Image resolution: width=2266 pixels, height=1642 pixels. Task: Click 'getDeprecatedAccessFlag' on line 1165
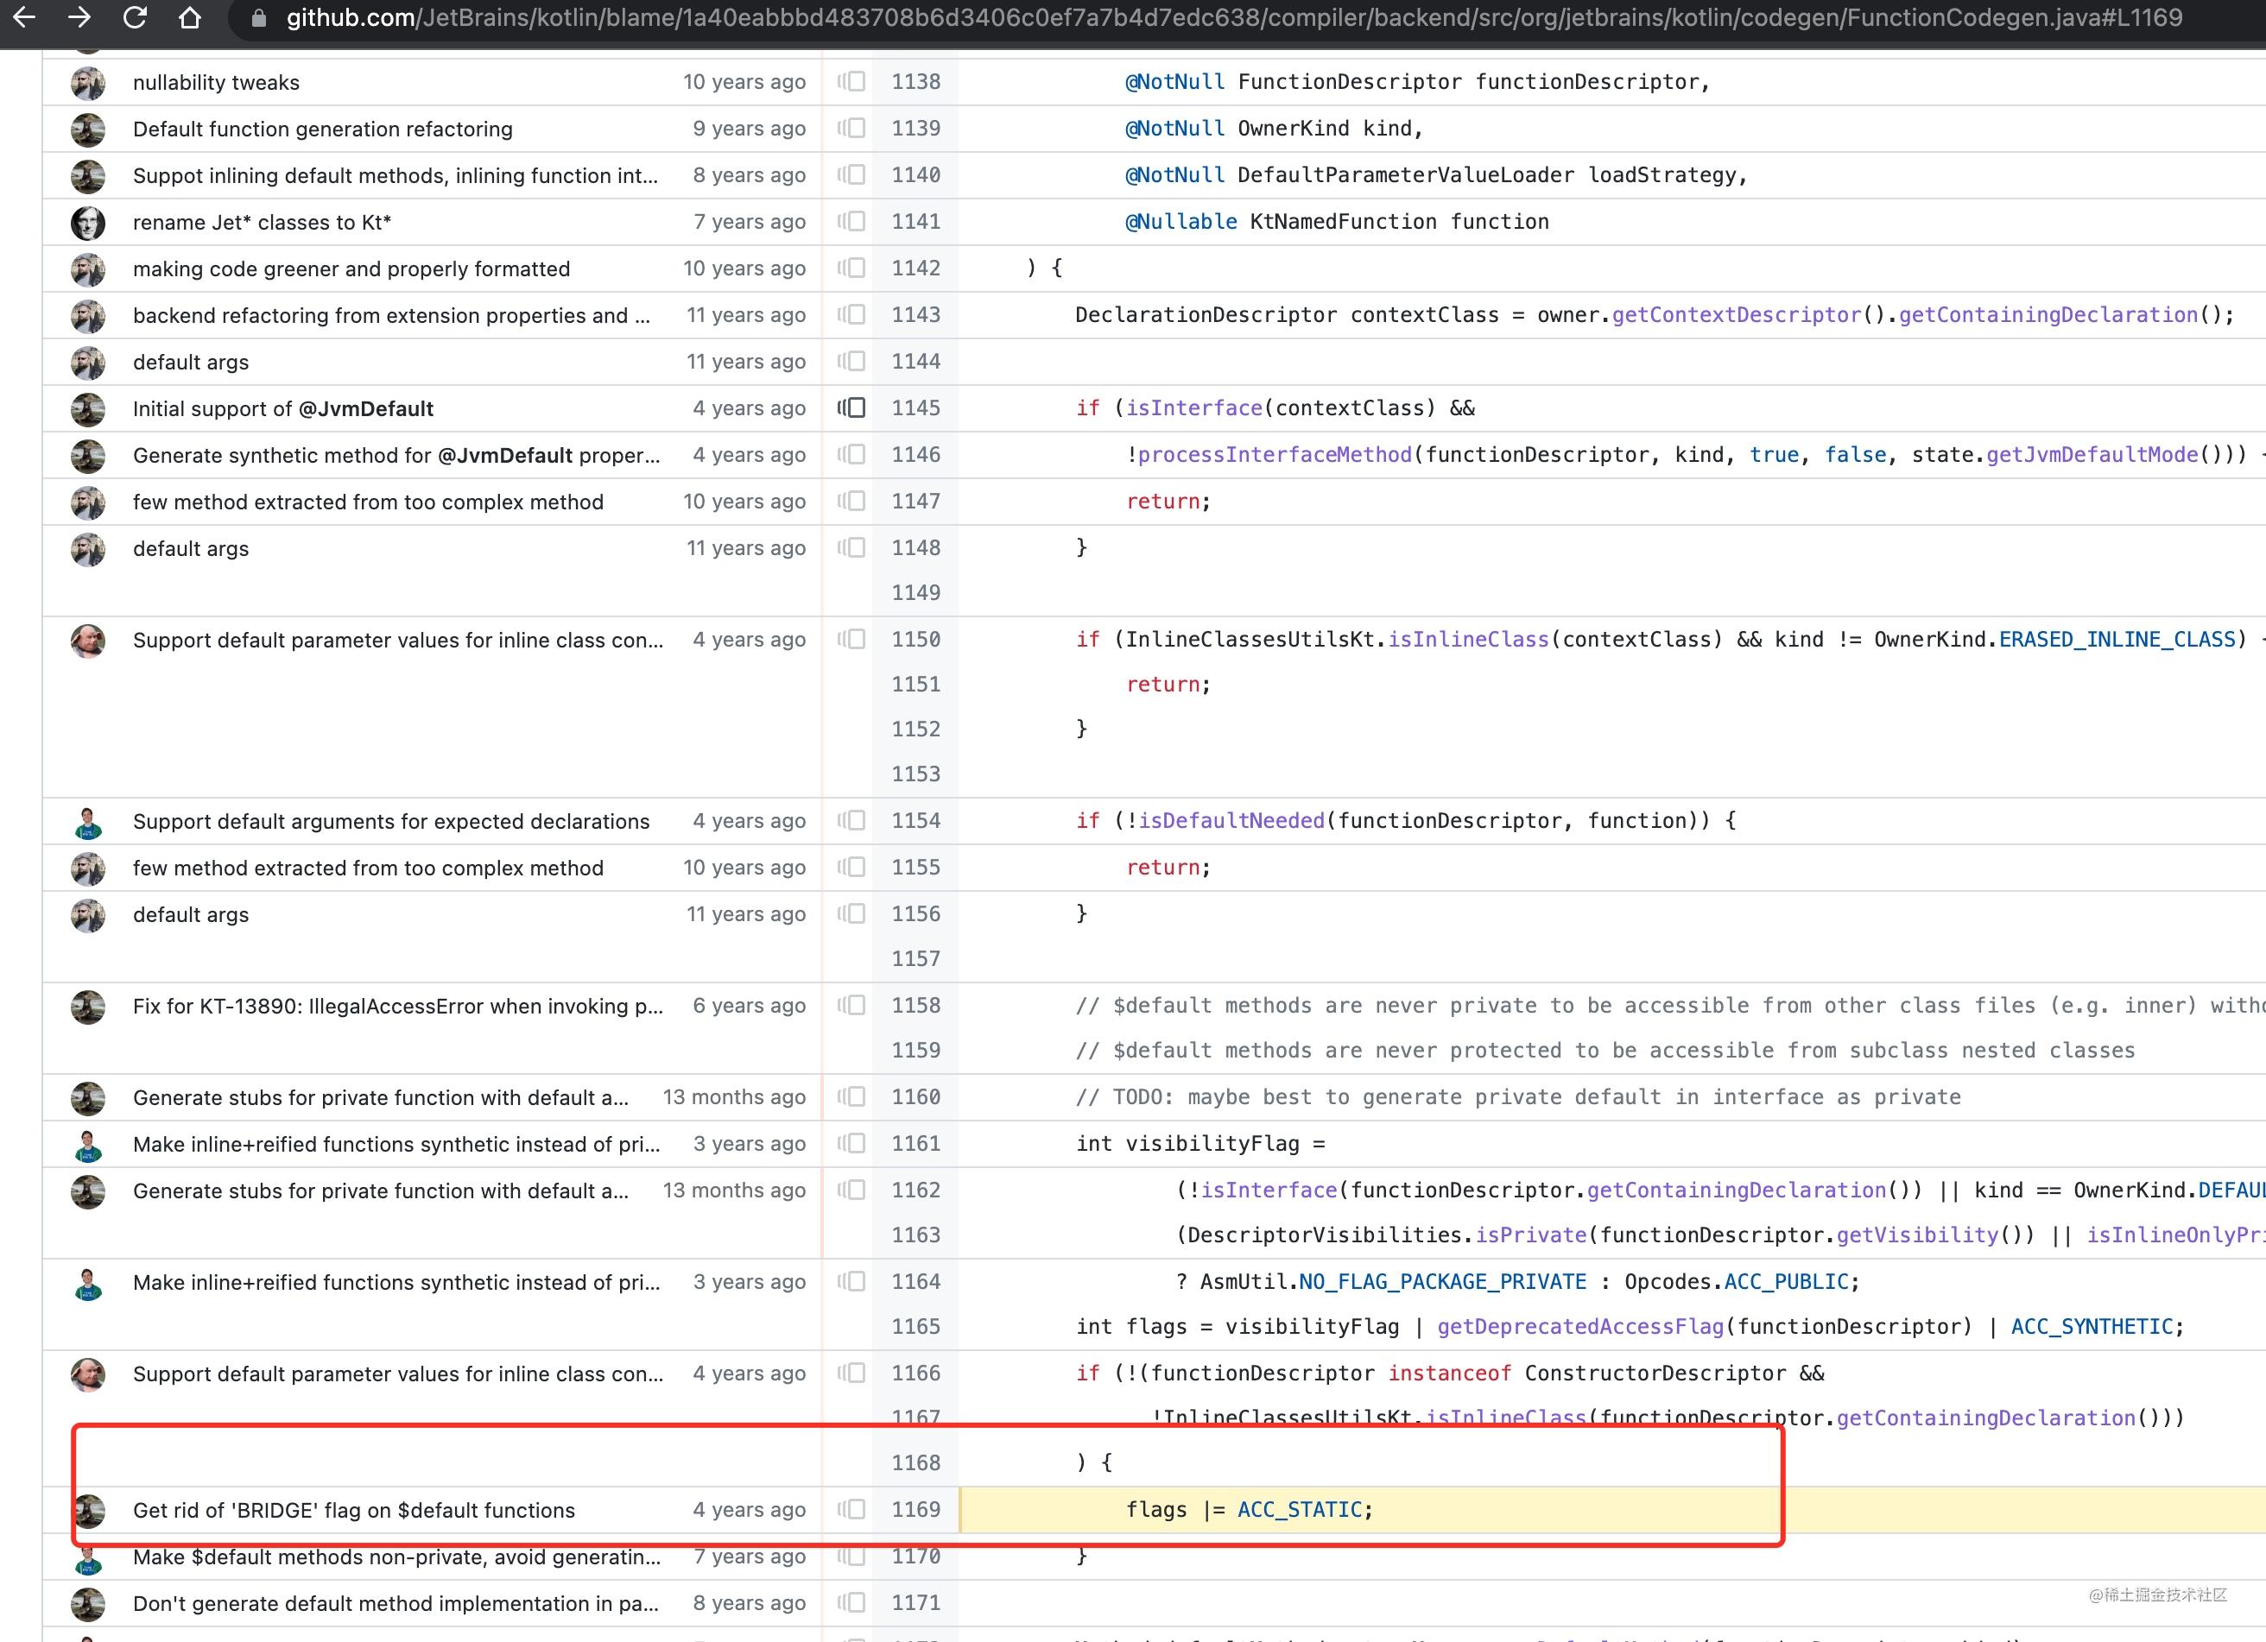(x=1580, y=1326)
